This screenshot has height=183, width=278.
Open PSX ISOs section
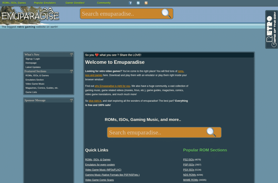coord(189,170)
